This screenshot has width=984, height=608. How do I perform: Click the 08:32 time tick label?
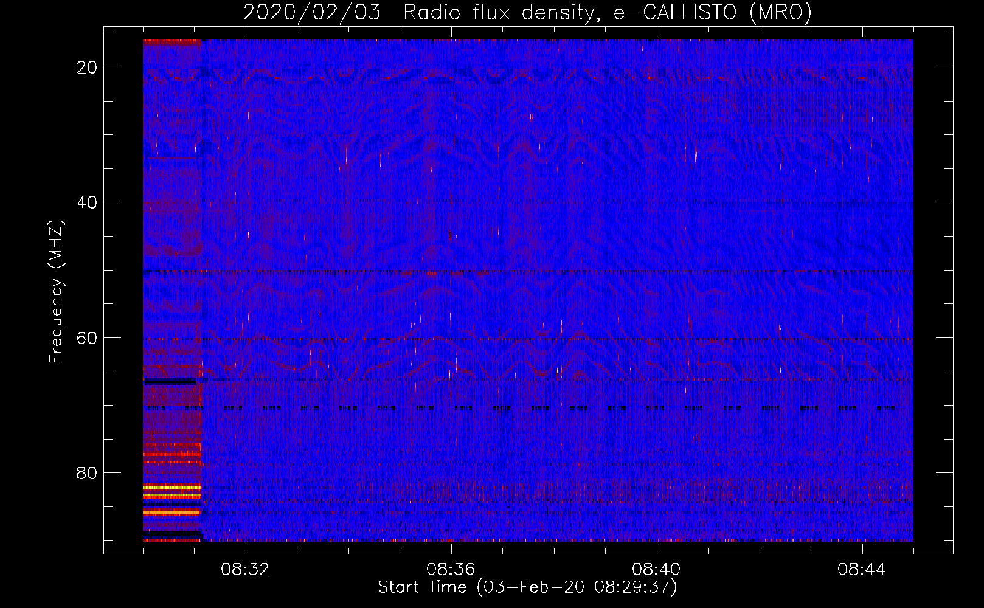[x=246, y=570]
